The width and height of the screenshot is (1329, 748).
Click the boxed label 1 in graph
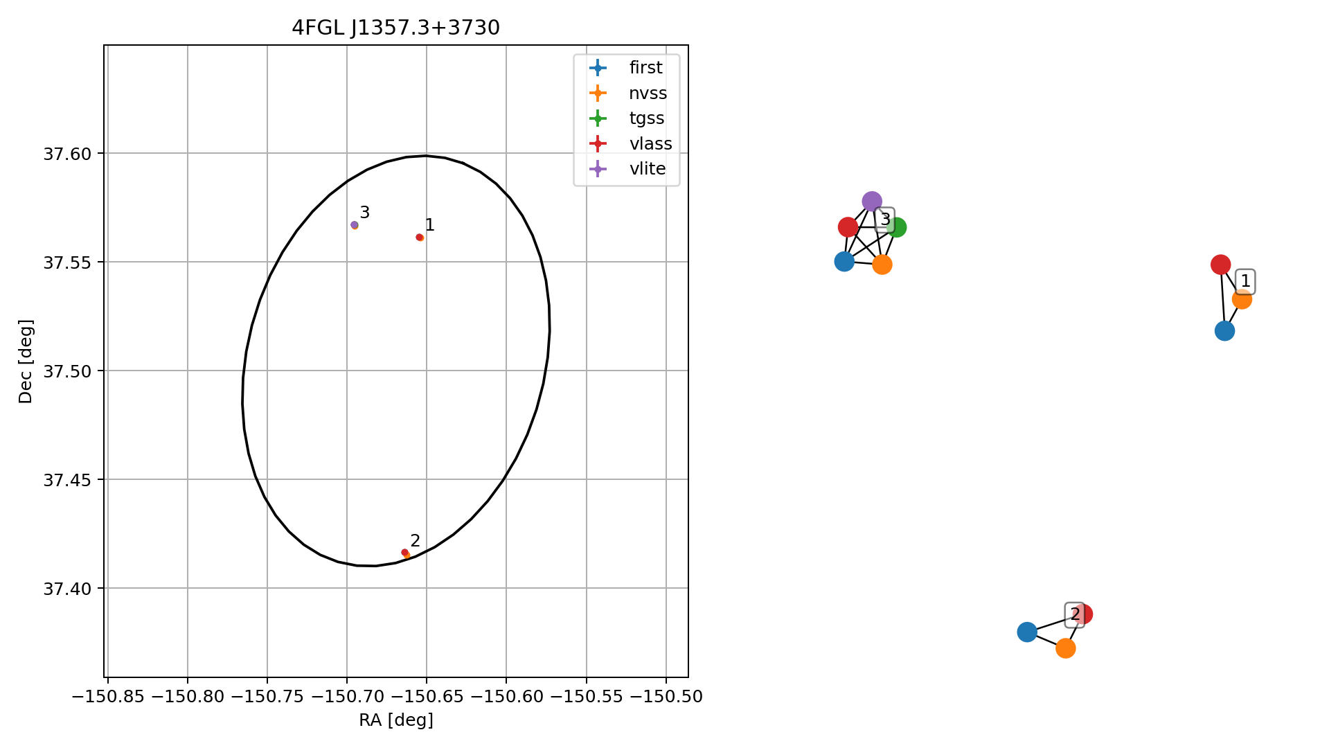tap(1245, 281)
